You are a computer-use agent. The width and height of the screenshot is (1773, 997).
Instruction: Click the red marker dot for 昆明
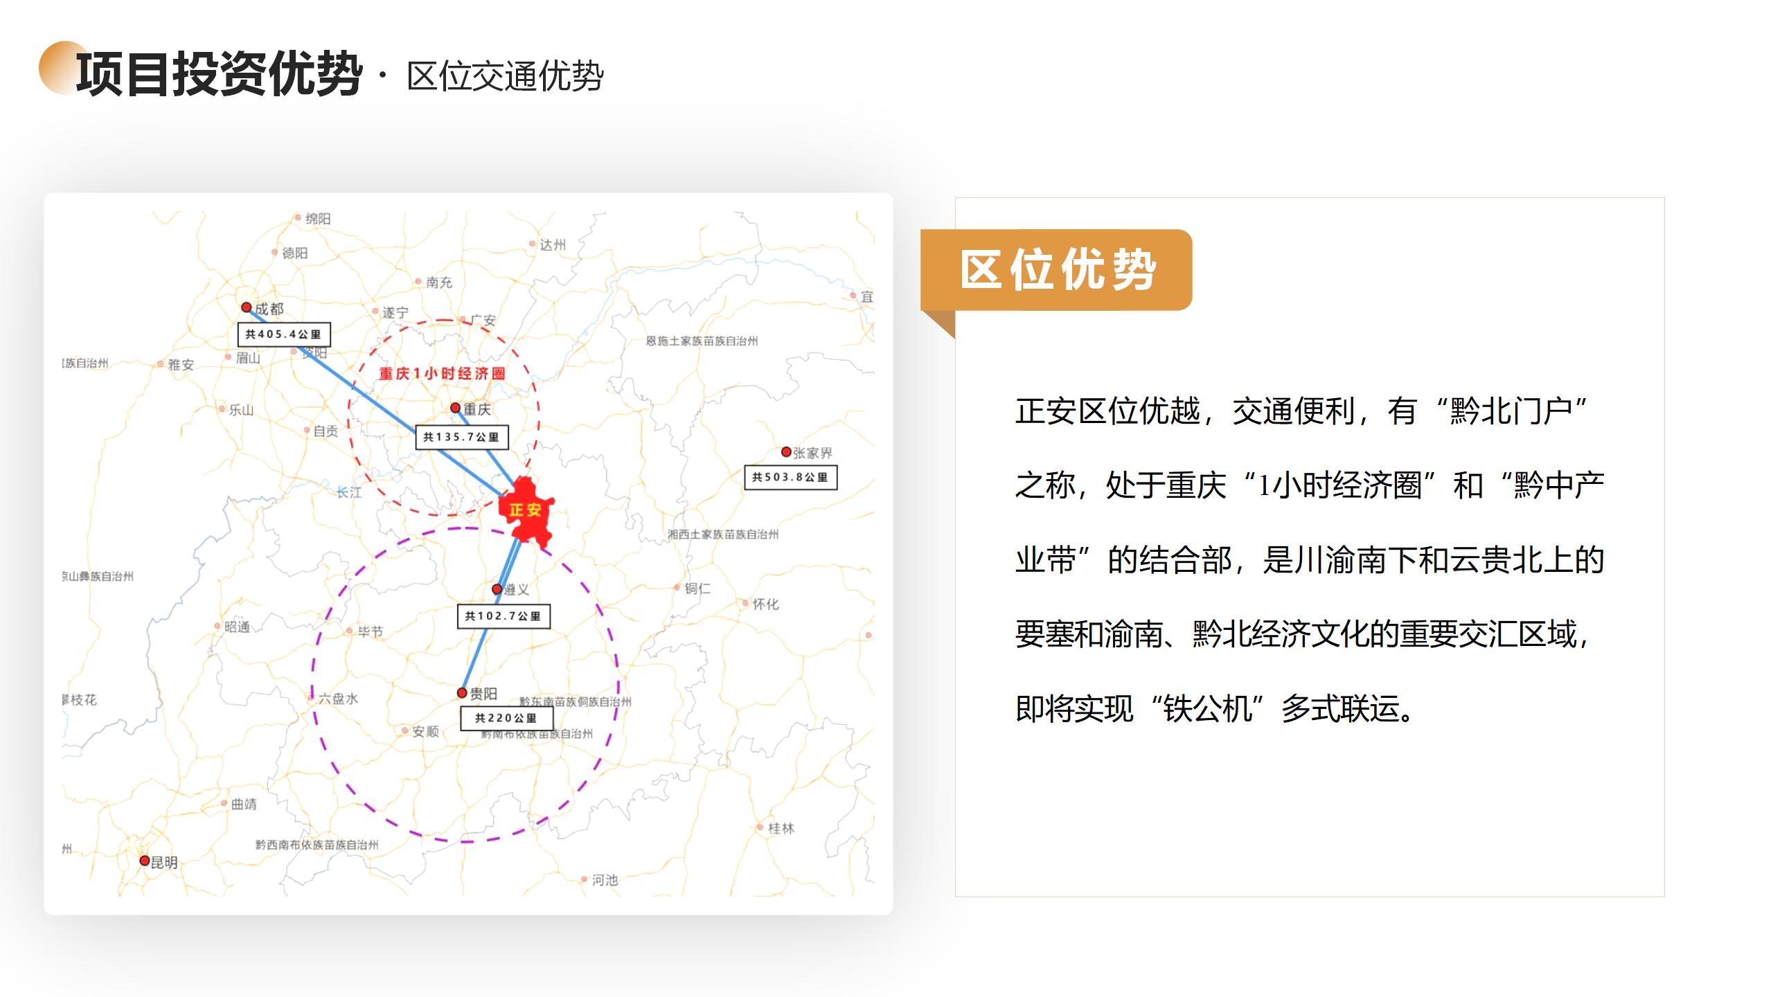tap(144, 861)
